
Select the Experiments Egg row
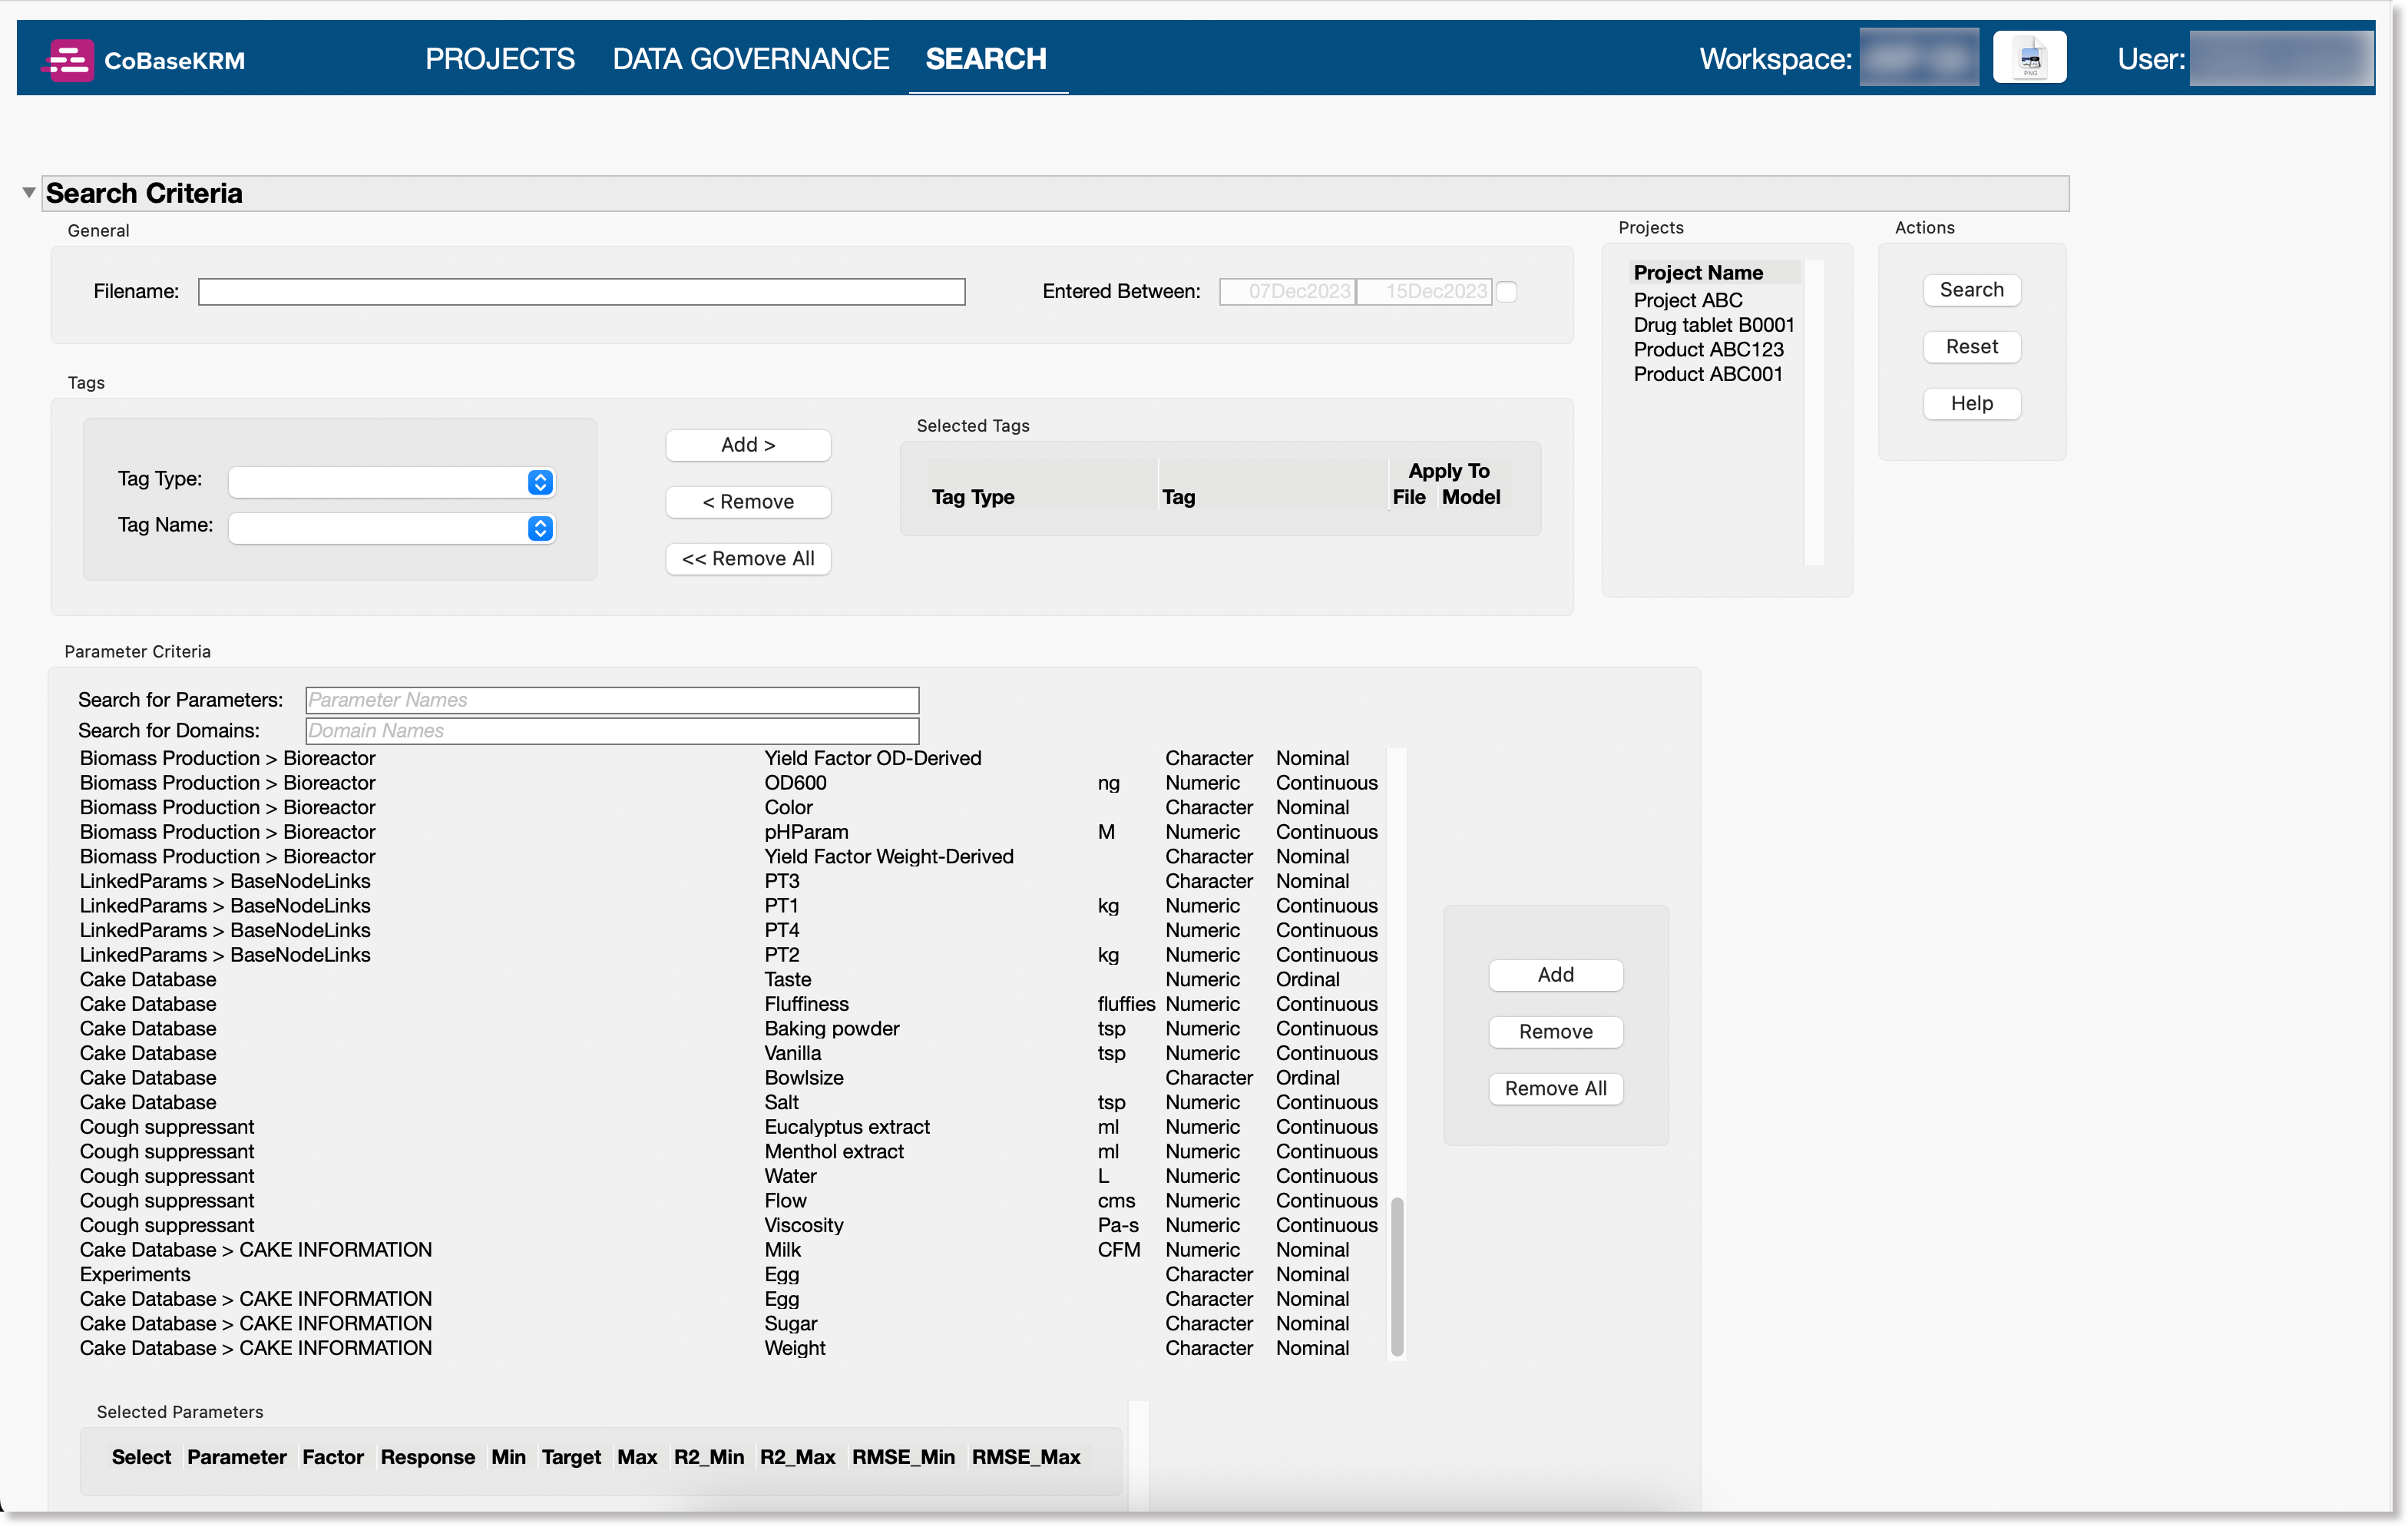pyautogui.click(x=729, y=1274)
